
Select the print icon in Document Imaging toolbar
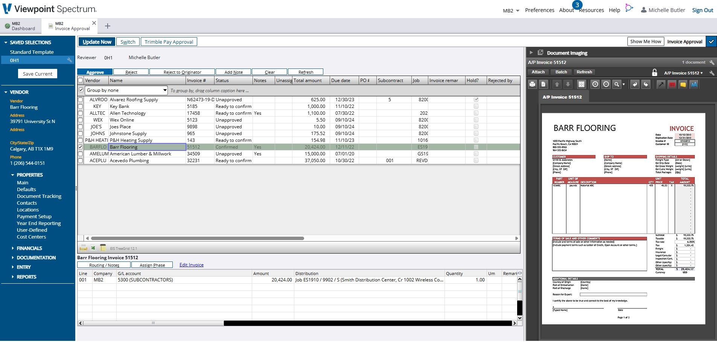(532, 84)
